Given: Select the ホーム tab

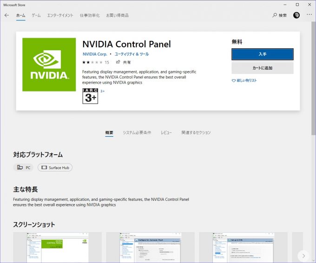Looking at the screenshot, I should [20, 15].
